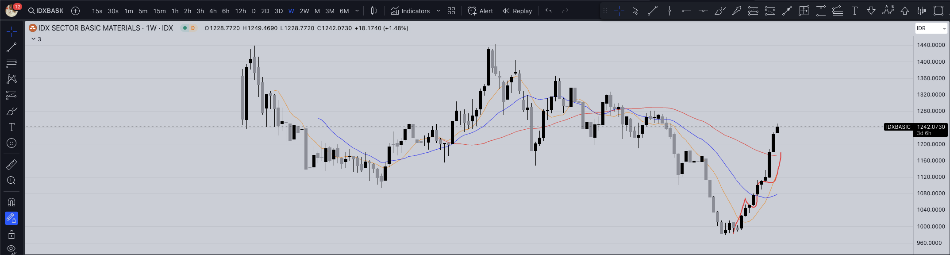The image size is (950, 255).
Task: Toggle lock all drawing tools
Action: 12,235
